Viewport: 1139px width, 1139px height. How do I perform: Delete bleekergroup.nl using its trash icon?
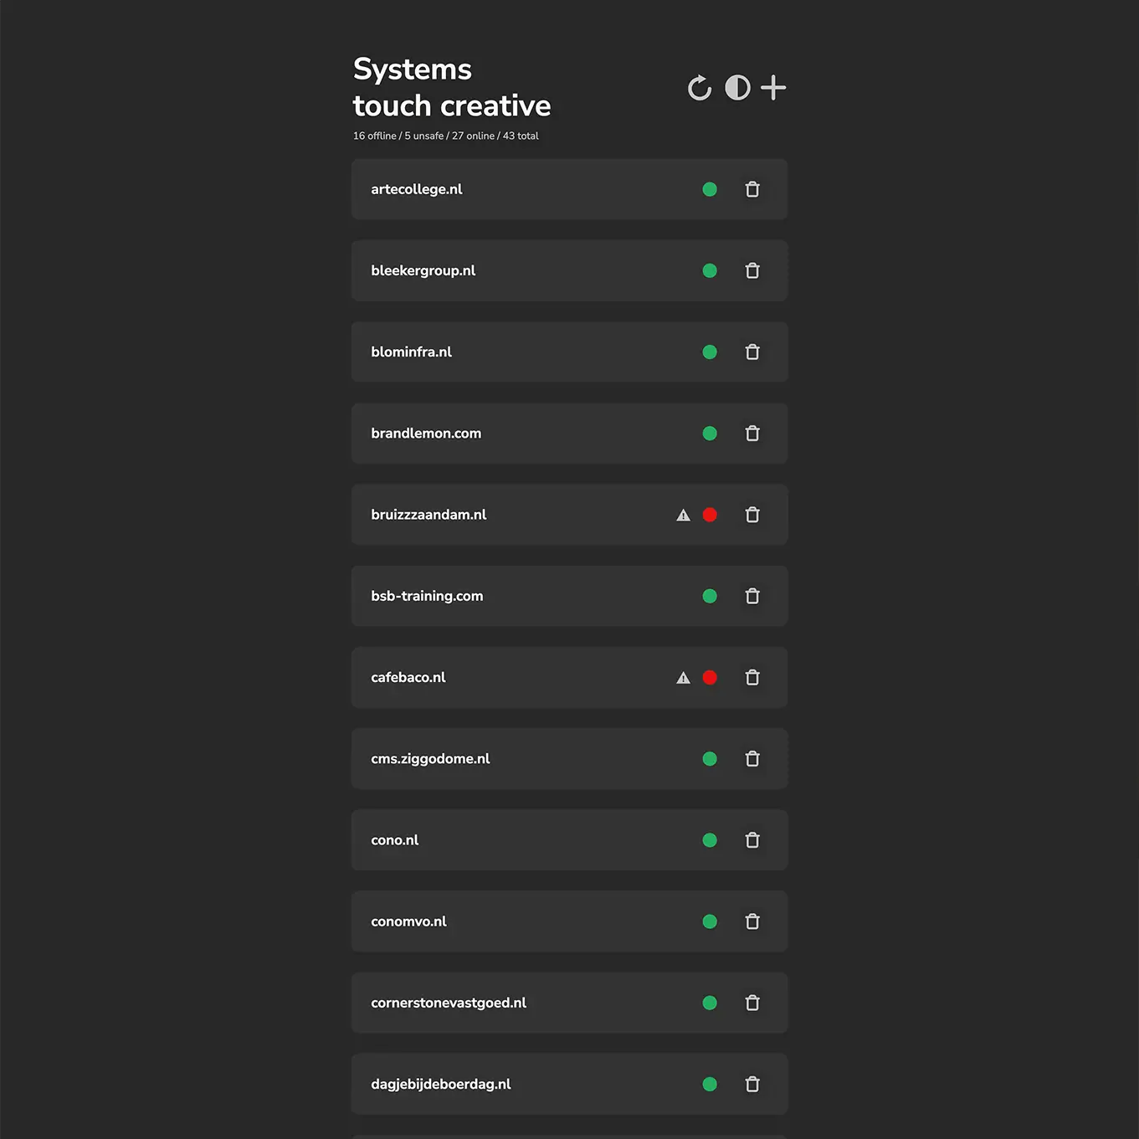pos(752,271)
